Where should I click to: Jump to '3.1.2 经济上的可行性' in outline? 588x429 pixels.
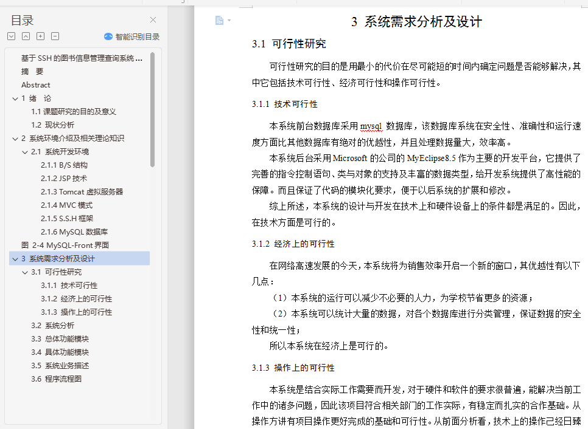point(77,299)
